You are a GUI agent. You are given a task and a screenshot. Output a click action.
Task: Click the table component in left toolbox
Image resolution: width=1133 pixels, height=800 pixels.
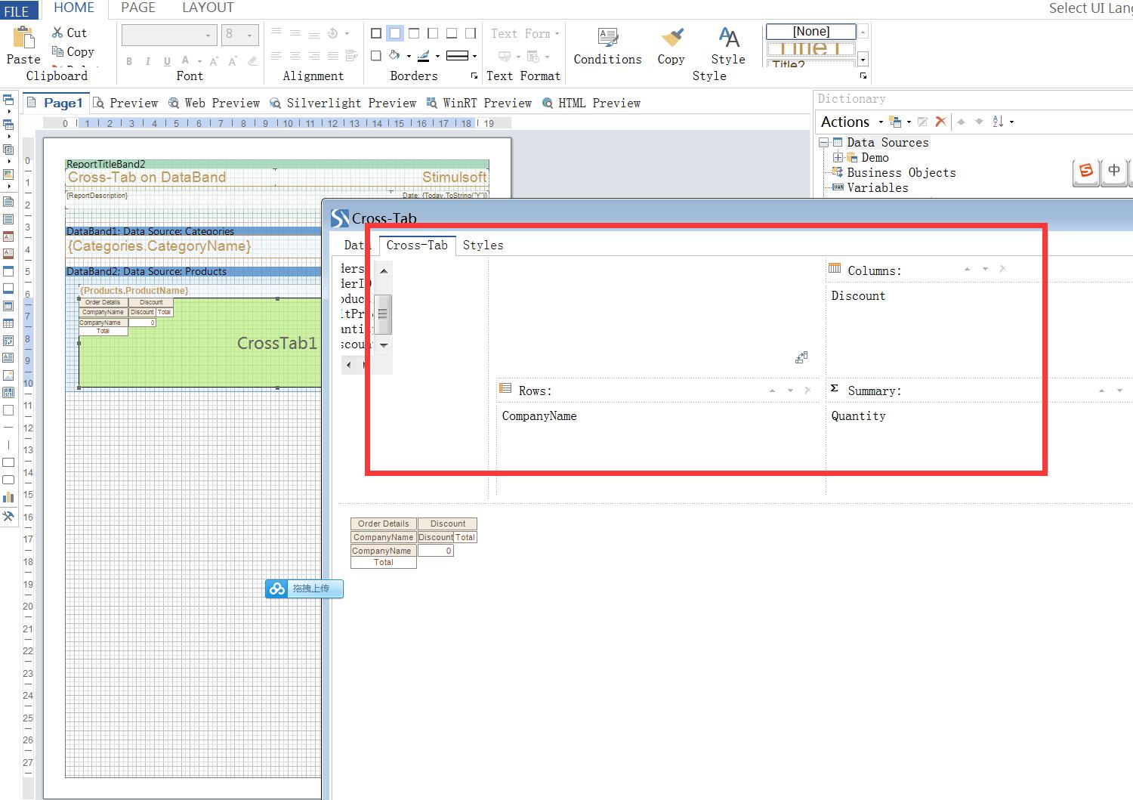pyautogui.click(x=8, y=323)
